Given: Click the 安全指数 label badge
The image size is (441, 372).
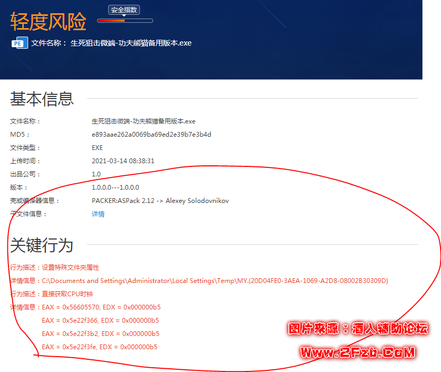Looking at the screenshot, I should (x=124, y=10).
